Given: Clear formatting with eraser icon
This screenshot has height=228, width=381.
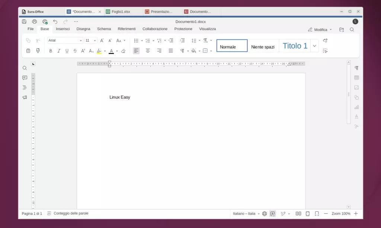Looking at the screenshot, I should tap(123, 51).
